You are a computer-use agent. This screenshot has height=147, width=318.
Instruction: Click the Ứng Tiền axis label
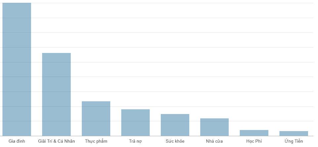tap(294, 141)
